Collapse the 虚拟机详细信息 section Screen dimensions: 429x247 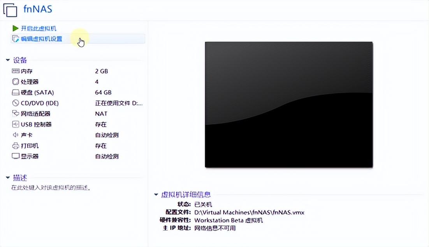(x=156, y=194)
